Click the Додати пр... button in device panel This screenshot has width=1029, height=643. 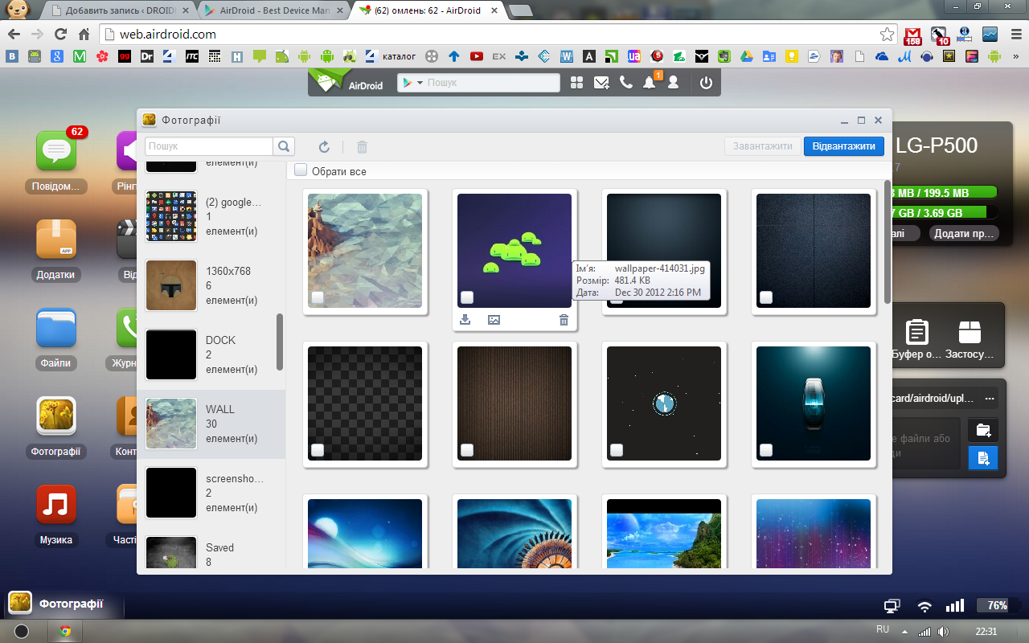pyautogui.click(x=964, y=233)
